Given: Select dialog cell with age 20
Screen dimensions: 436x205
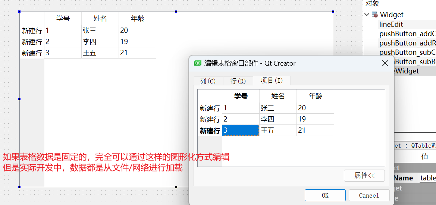Looking at the screenshot, I should point(315,108).
